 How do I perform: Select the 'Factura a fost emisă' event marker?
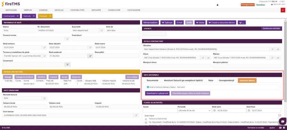coord(146,119)
